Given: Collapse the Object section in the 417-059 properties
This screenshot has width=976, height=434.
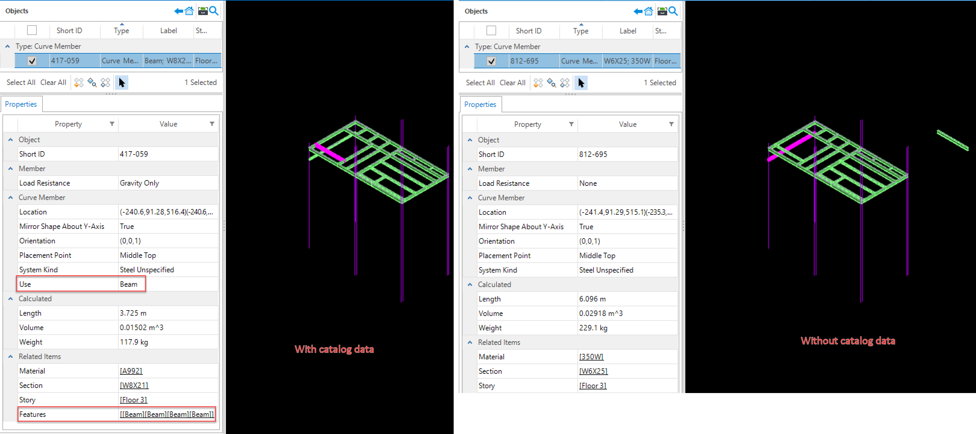Looking at the screenshot, I should 11,140.
